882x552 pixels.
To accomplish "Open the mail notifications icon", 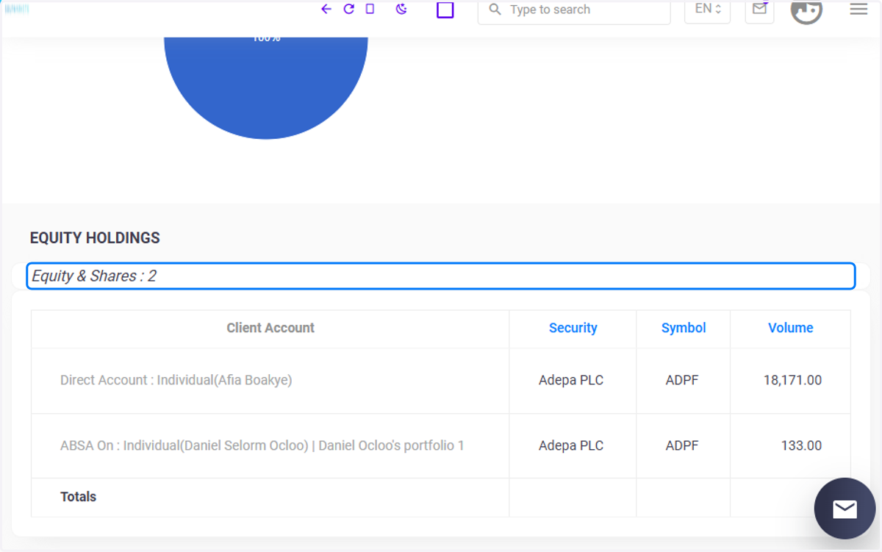I will pyautogui.click(x=759, y=10).
